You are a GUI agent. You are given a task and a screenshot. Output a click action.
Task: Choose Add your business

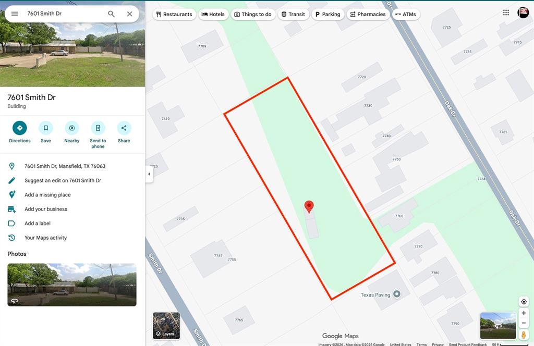(x=46, y=209)
